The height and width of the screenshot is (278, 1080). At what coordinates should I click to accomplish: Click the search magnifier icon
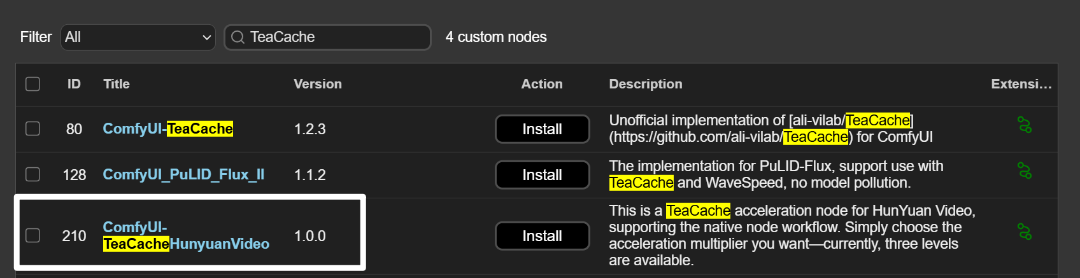coord(238,38)
